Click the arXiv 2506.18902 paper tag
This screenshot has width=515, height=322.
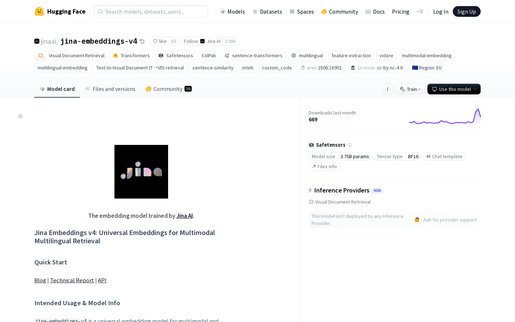click(321, 68)
